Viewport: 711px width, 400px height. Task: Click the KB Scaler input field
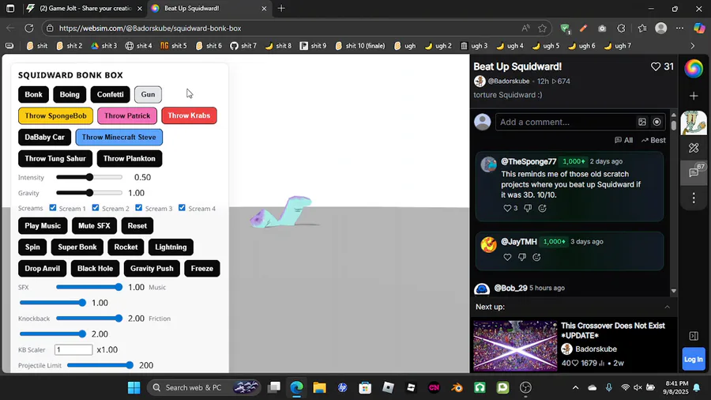(x=73, y=349)
